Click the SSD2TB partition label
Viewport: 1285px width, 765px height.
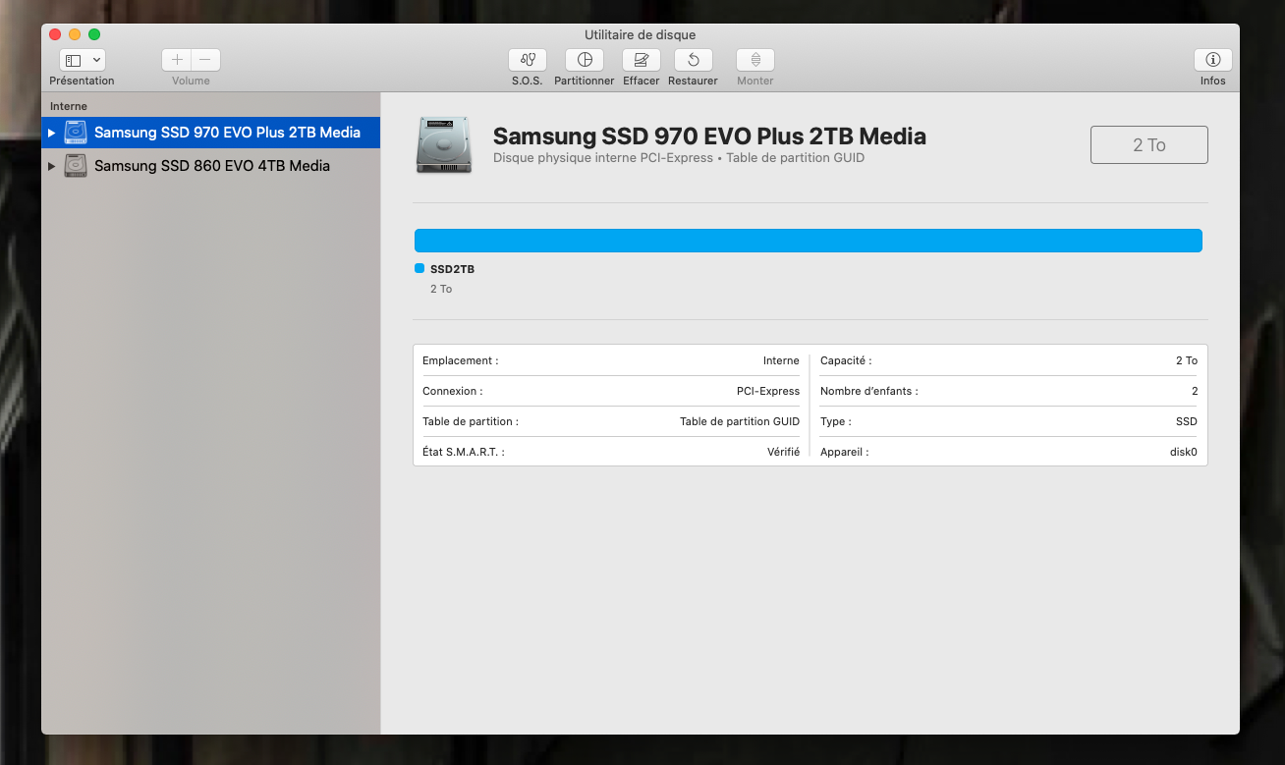pos(452,269)
